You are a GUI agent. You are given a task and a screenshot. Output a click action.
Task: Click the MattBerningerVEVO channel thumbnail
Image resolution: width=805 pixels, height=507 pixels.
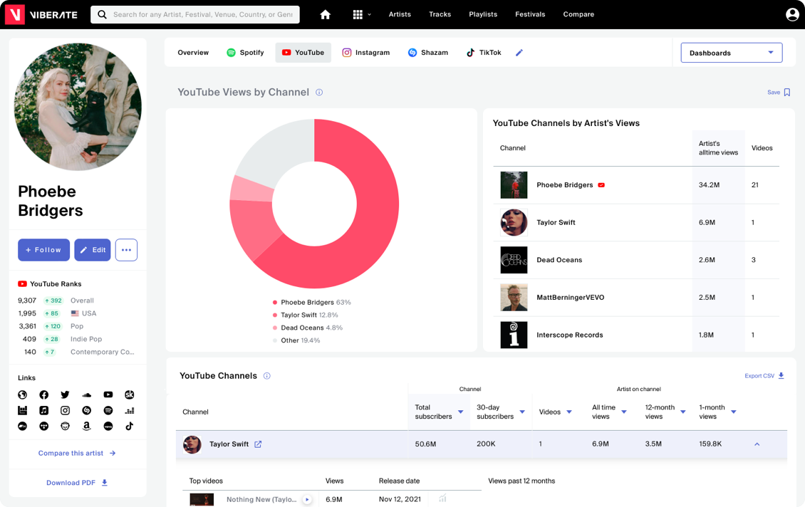514,297
